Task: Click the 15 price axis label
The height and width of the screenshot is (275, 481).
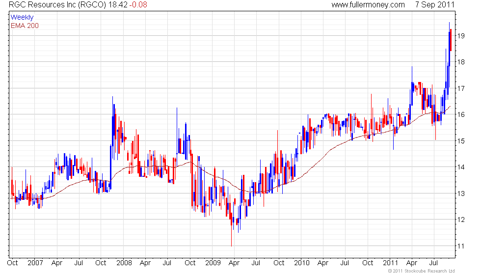Action: click(x=461, y=141)
